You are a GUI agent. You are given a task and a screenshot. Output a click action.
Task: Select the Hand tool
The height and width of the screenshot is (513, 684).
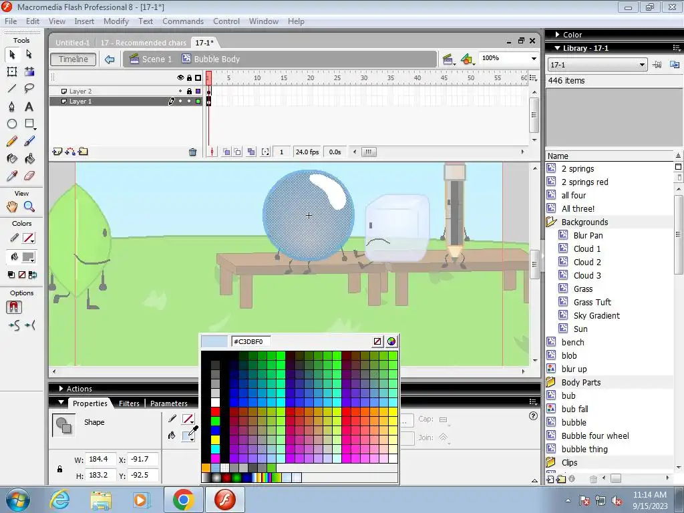click(12, 207)
